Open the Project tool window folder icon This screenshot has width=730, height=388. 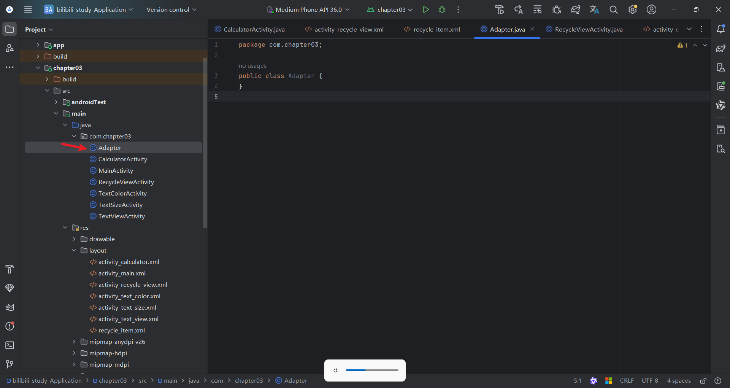coord(10,29)
